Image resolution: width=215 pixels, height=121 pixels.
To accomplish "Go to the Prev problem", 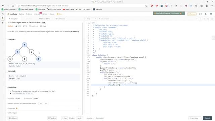I will [x=64, y=118].
